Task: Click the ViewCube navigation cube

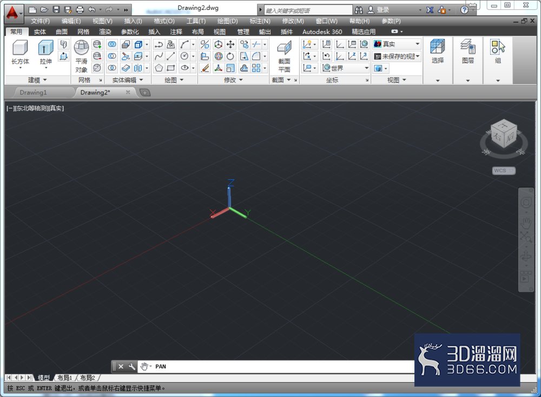Action: (504, 134)
